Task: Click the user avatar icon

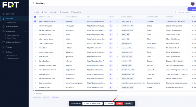Action: [192, 4]
